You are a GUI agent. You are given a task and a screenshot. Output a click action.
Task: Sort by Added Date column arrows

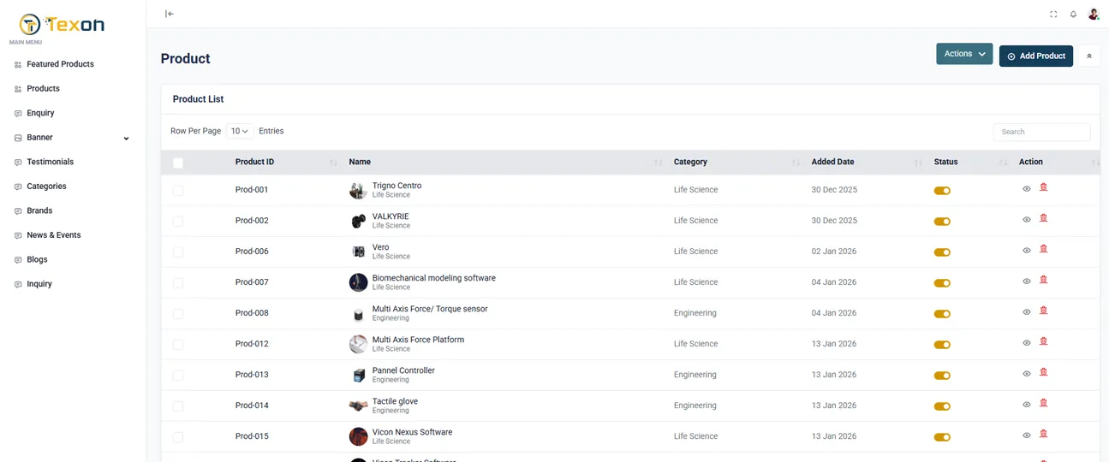pyautogui.click(x=918, y=163)
